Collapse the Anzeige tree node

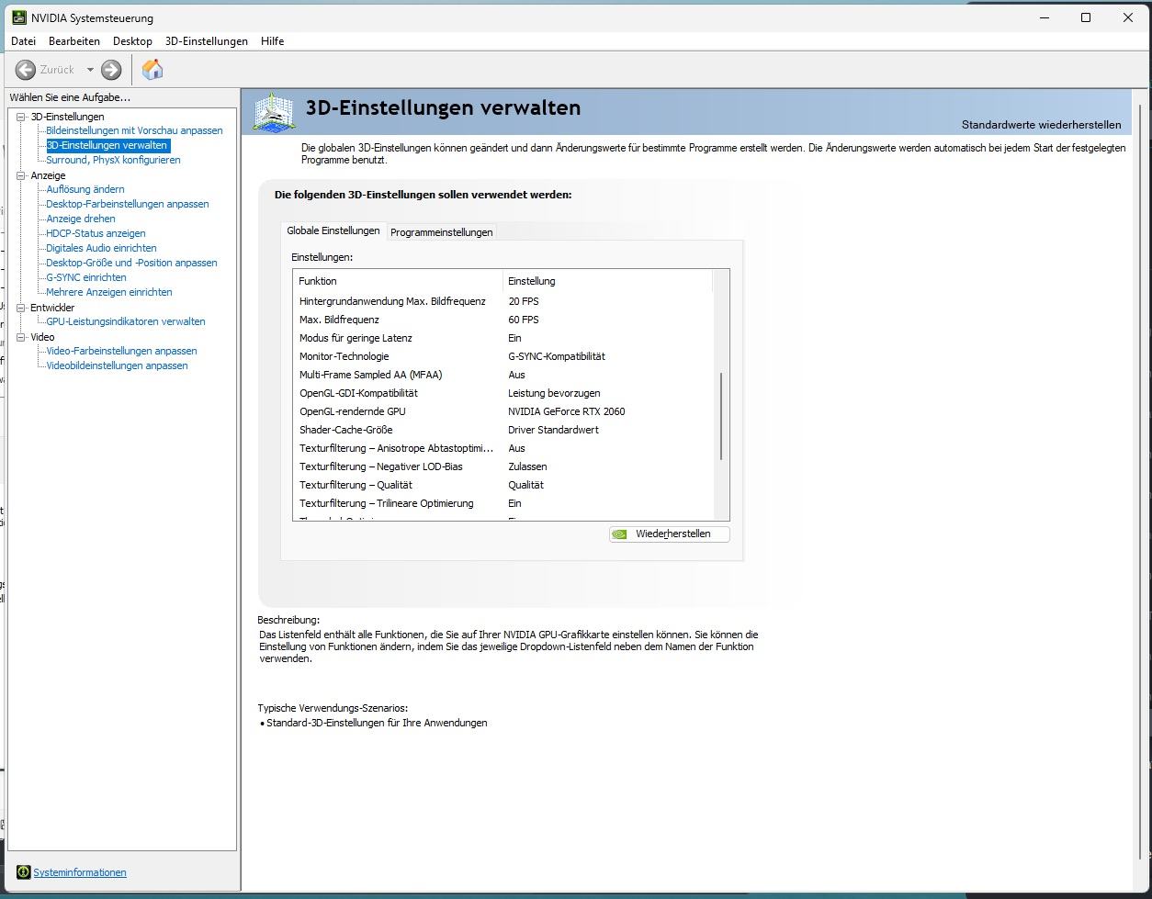(21, 175)
